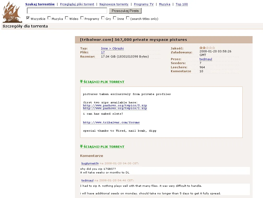Click the green download arrow below description

(81, 147)
